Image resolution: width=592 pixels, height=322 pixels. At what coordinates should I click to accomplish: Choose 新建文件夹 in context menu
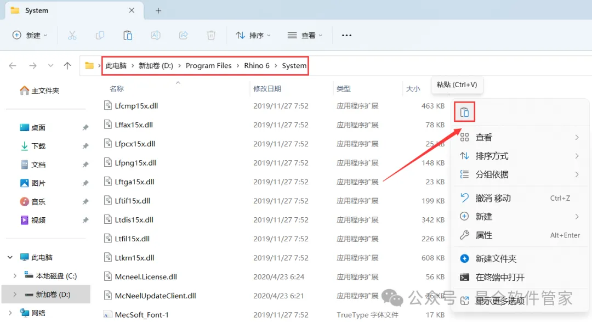[520, 259]
